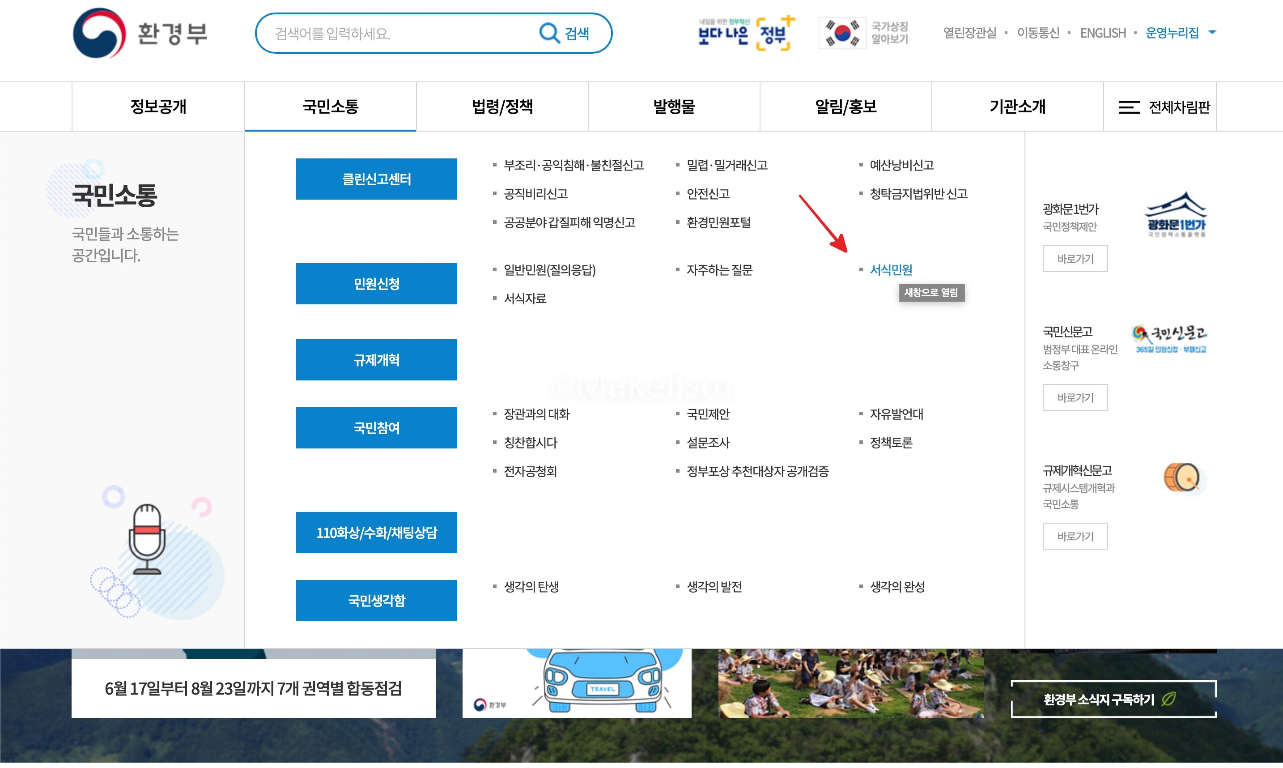The height and width of the screenshot is (768, 1283).
Task: Click the 국민신문고 logo image
Action: pos(1170,339)
